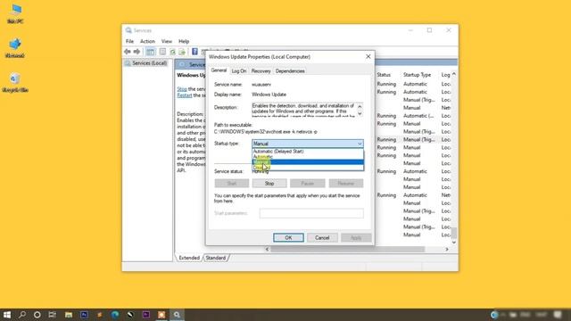
Task: Switch to Log On tab
Action: pyautogui.click(x=239, y=71)
